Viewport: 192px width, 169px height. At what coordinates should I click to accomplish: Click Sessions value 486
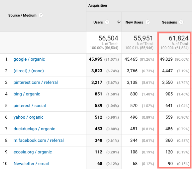point(169,129)
